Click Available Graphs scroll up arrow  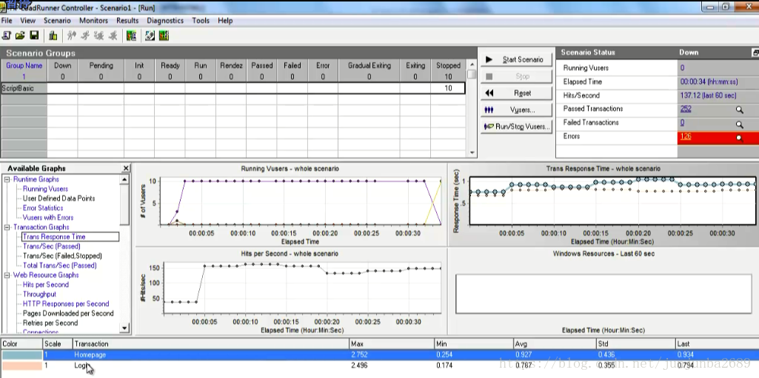click(124, 179)
